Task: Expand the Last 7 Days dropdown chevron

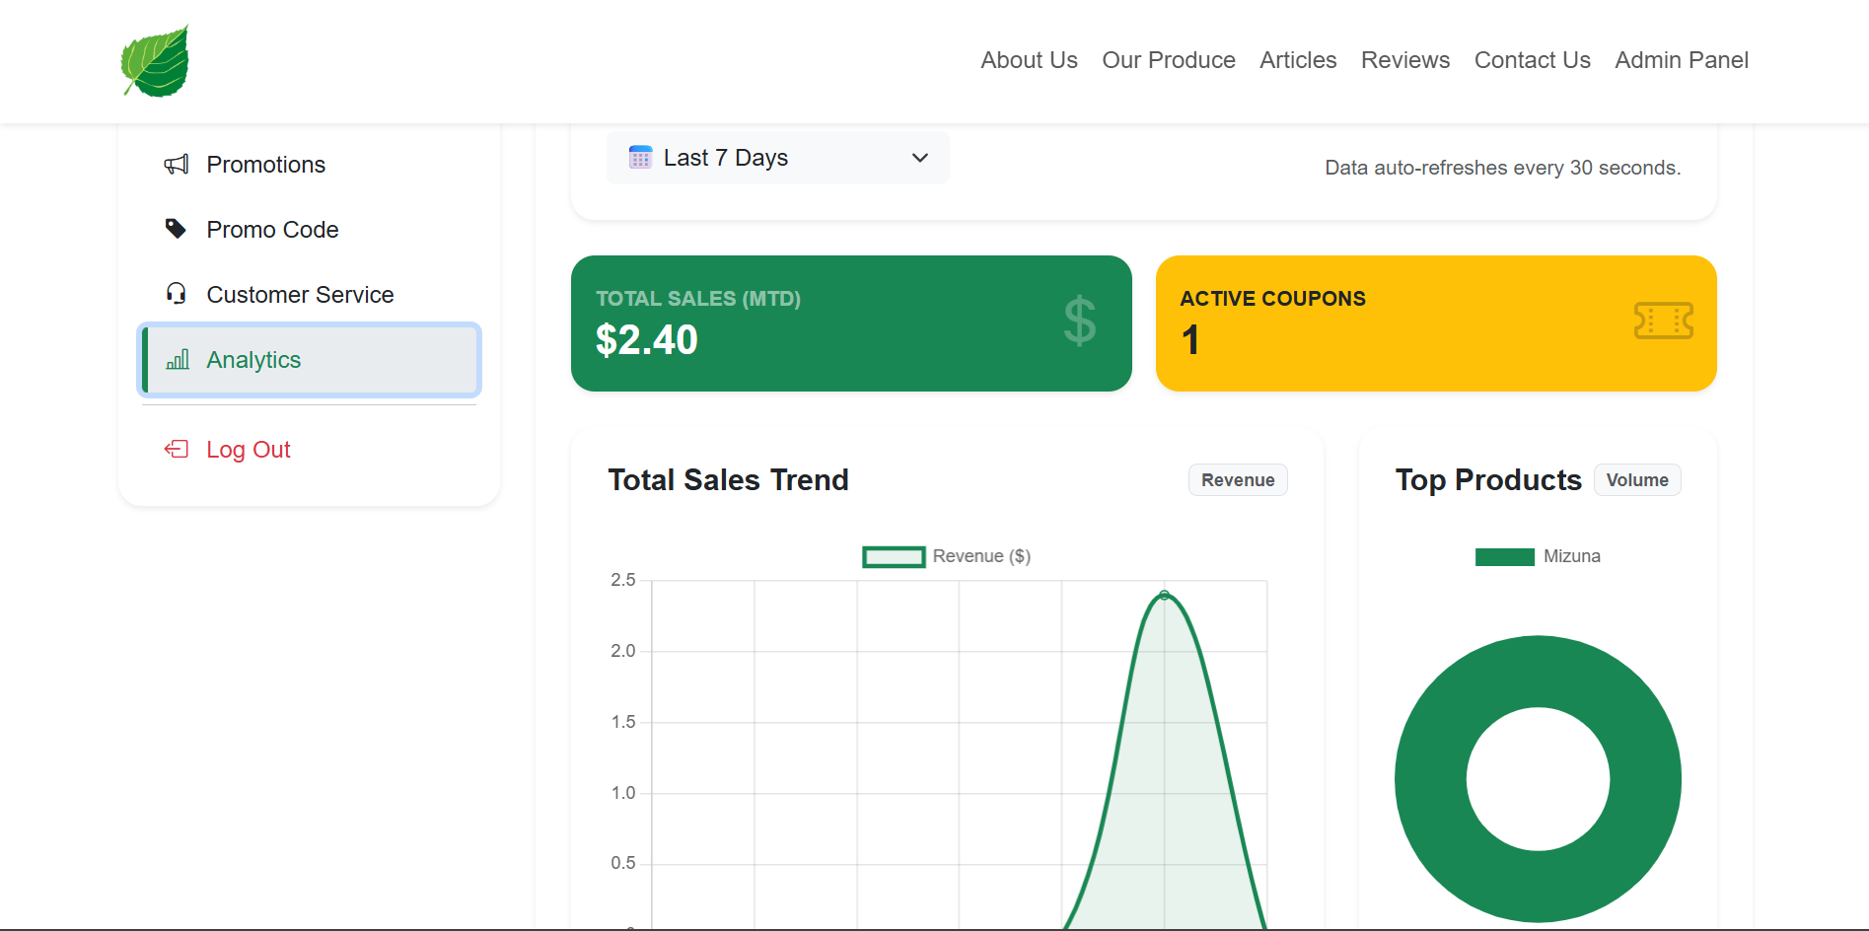Action: (920, 158)
